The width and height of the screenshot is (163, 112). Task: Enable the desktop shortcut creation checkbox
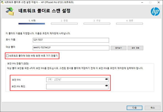coord(7,56)
